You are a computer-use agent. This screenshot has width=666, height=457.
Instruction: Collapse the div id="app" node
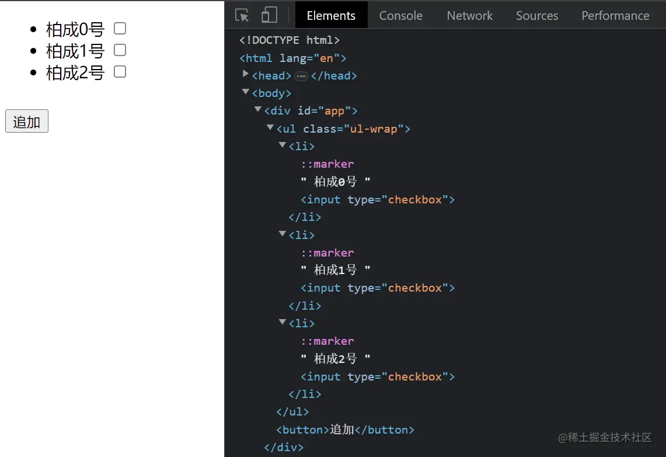(258, 109)
